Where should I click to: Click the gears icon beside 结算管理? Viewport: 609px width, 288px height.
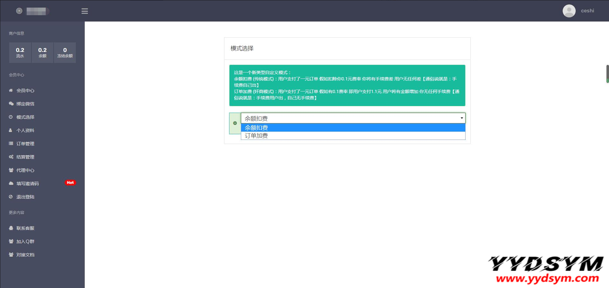click(x=11, y=157)
